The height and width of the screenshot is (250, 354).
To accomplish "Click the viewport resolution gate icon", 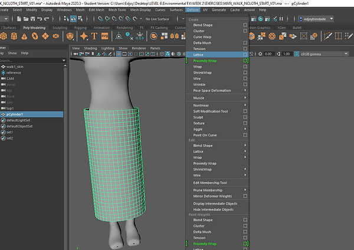I will (130, 54).
